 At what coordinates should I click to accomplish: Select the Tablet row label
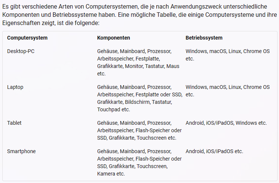click(x=15, y=123)
